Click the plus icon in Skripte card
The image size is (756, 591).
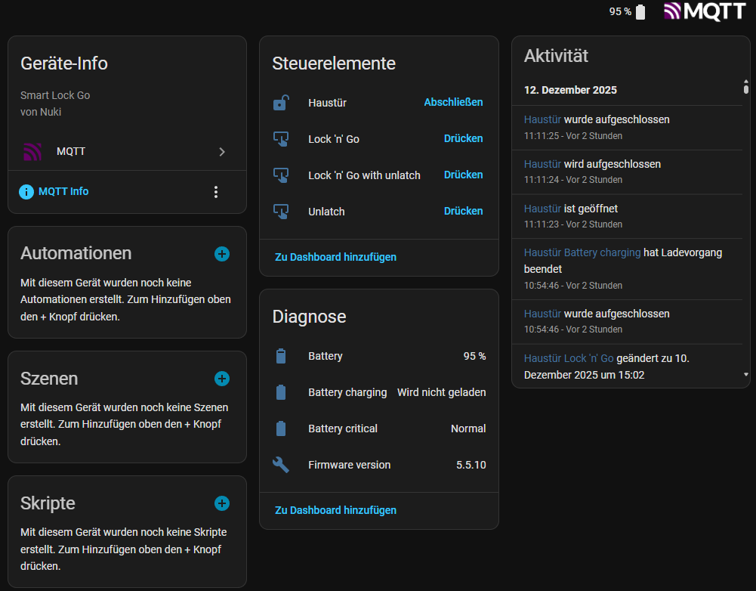[x=222, y=503]
